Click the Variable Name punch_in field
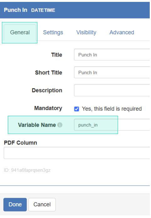The width and height of the screenshot is (151, 218). (112, 125)
